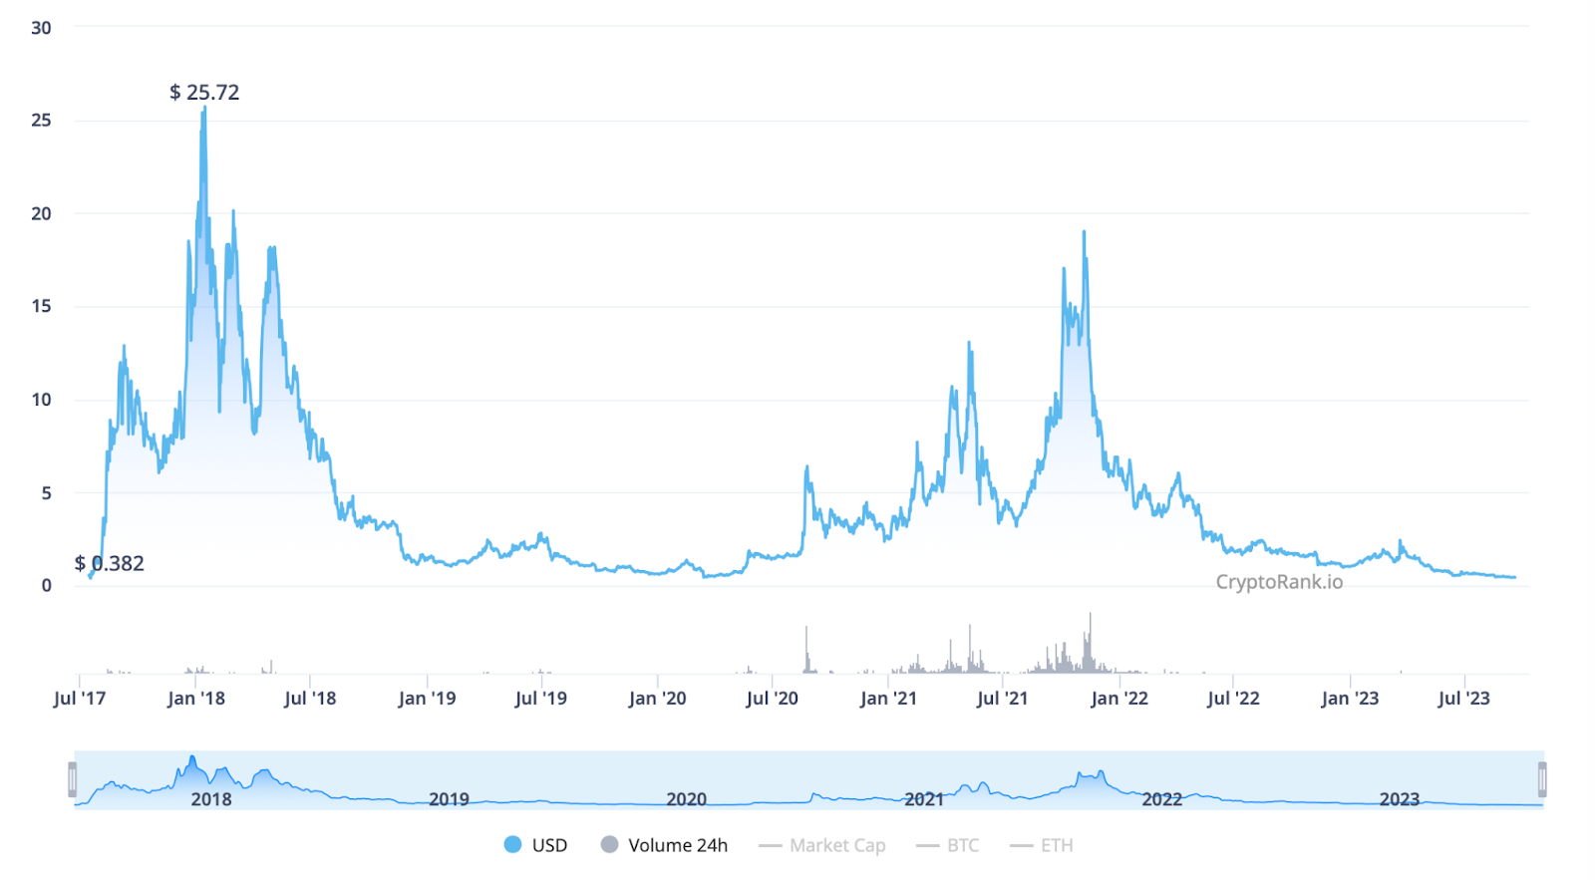1595x880 pixels.
Task: Click the 15 y-axis value
Action: point(41,306)
